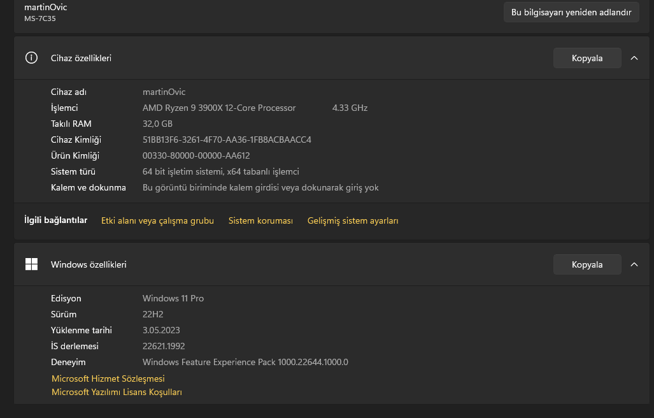The height and width of the screenshot is (418, 654).
Task: Click the Windows Feature Experience Pack text
Action: pos(245,362)
